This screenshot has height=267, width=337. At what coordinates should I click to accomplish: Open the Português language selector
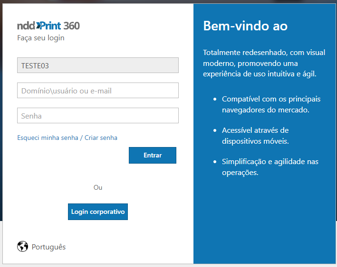(48, 247)
